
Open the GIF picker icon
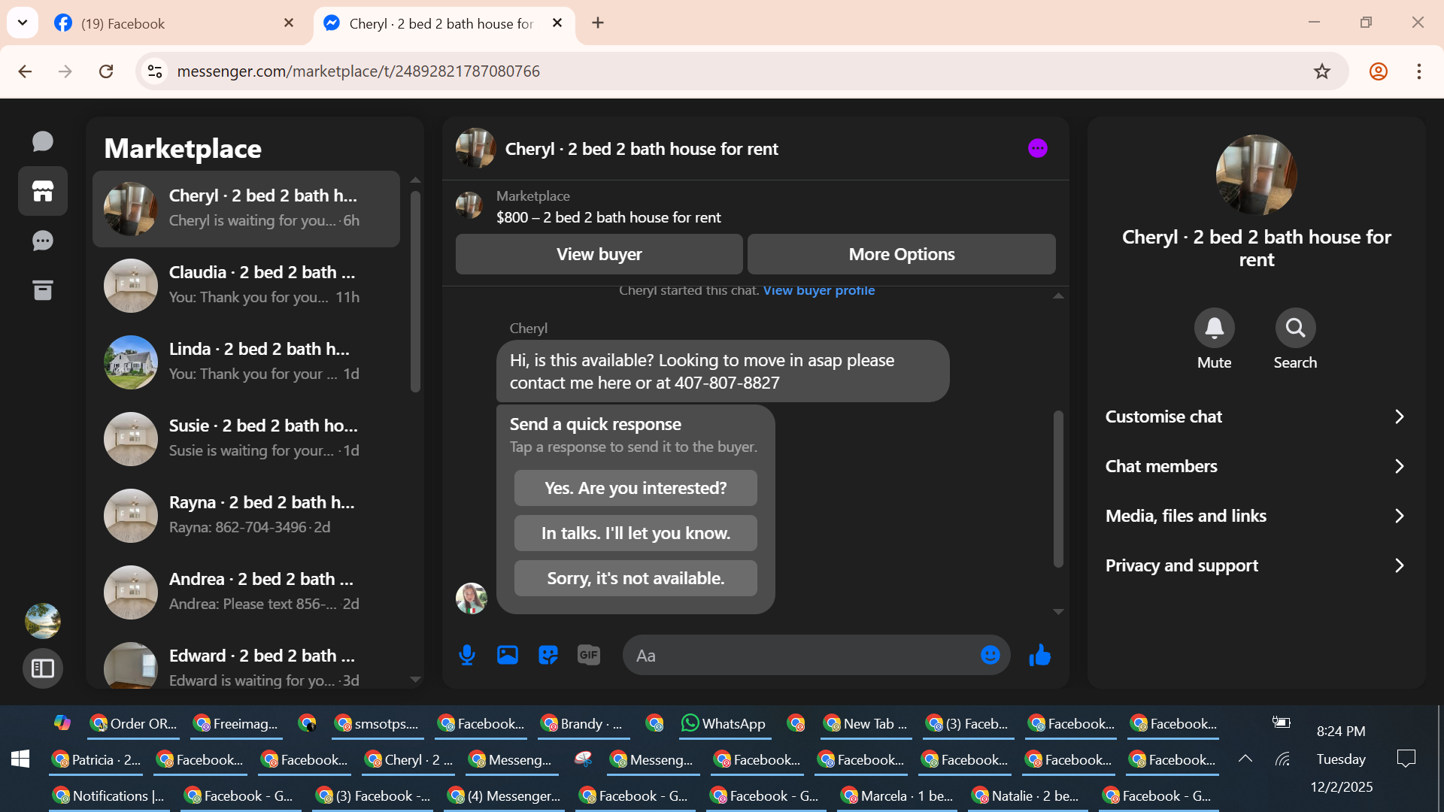tap(589, 655)
